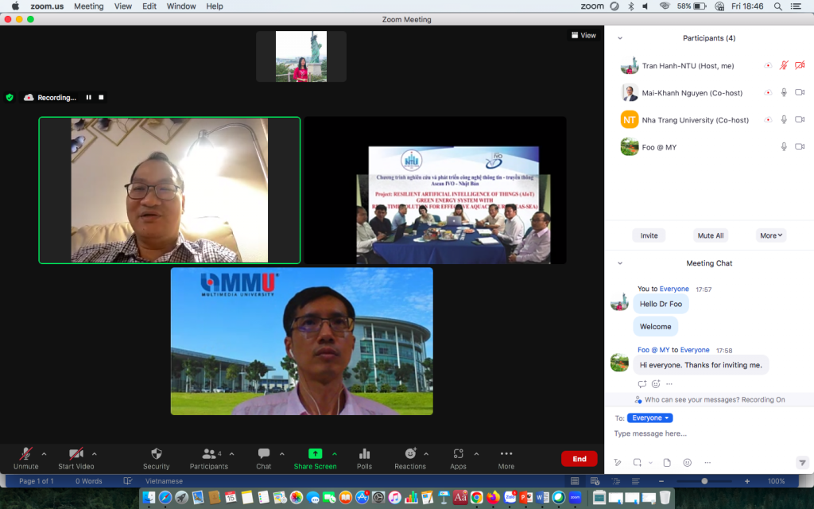
Task: Toggle Tran Hanh-NTU camera off icon
Action: click(x=800, y=65)
